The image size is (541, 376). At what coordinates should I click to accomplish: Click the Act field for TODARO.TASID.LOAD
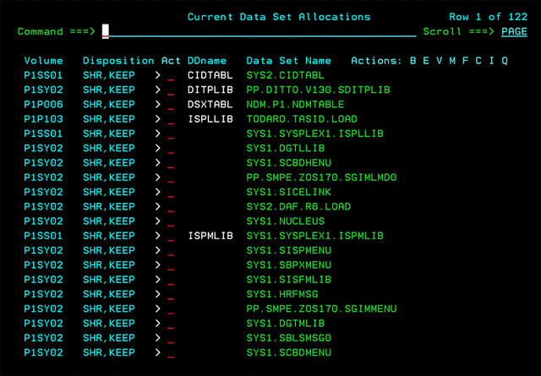pos(171,119)
